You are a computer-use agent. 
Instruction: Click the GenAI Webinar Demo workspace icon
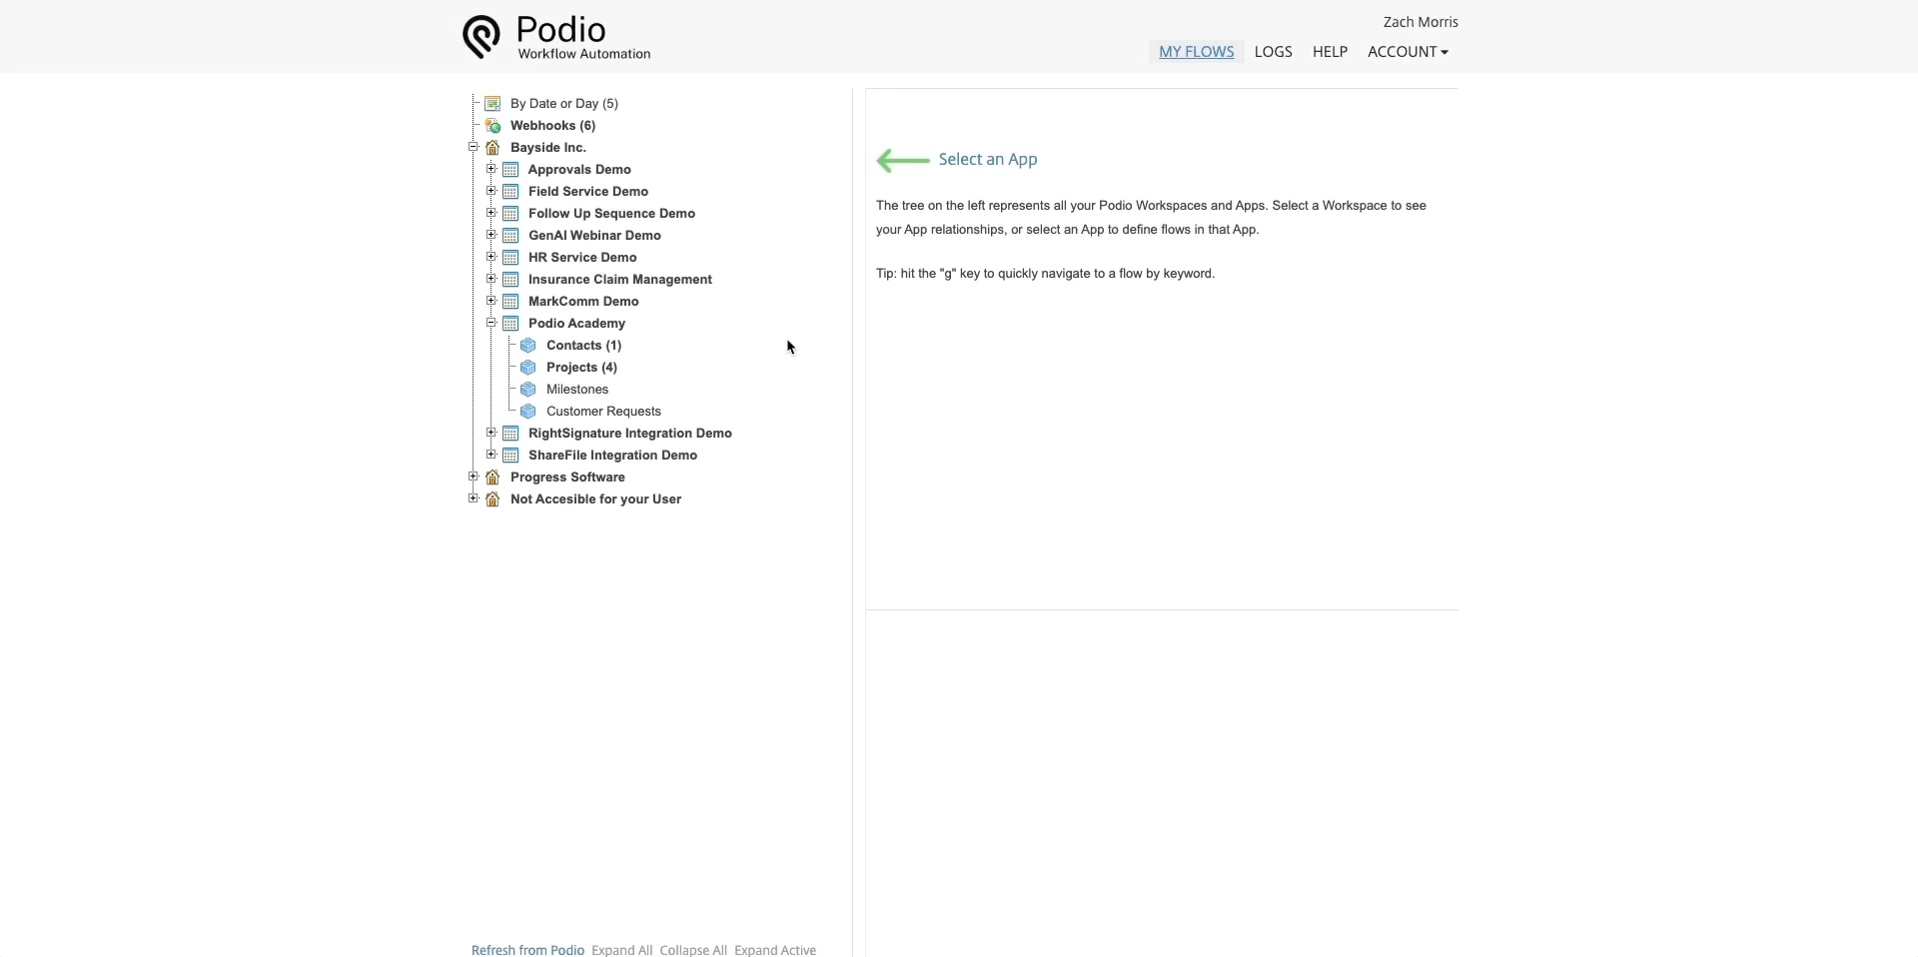pos(510,236)
